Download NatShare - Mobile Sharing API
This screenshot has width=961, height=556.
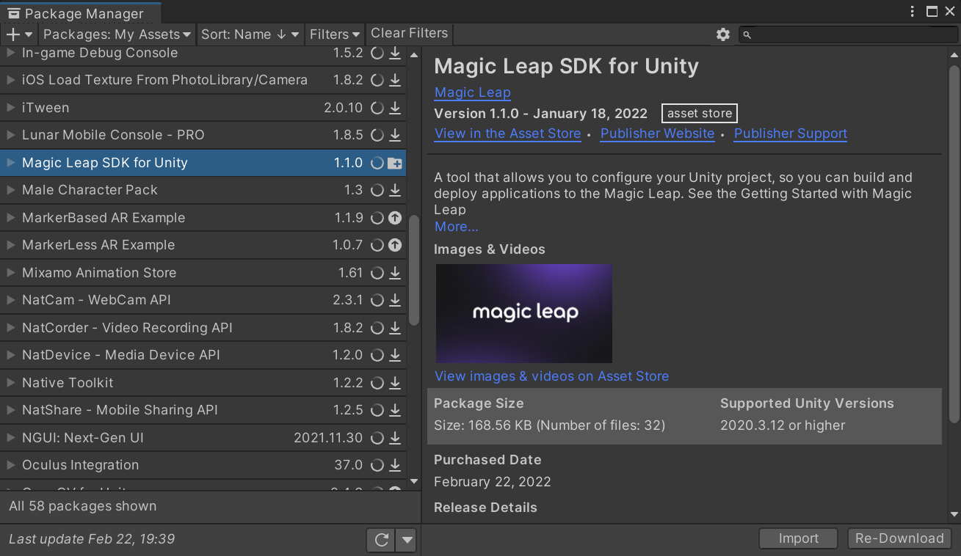(395, 410)
